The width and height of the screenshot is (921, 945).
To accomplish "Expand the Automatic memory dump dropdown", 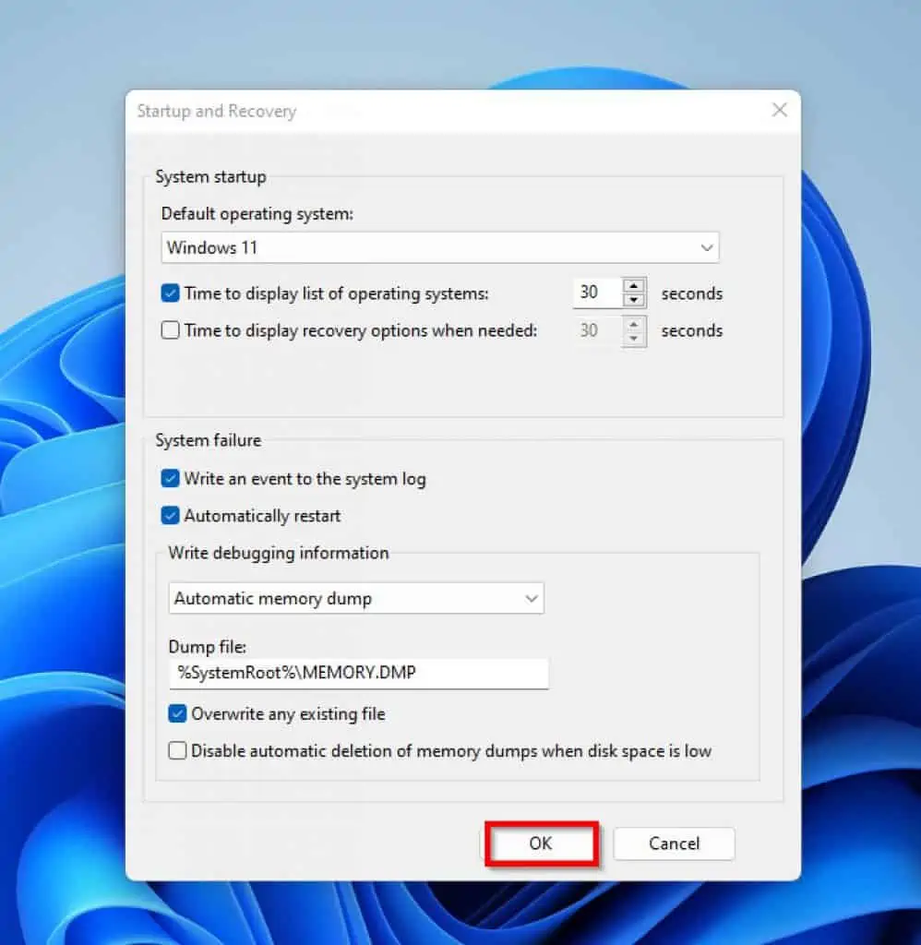I will (356, 598).
